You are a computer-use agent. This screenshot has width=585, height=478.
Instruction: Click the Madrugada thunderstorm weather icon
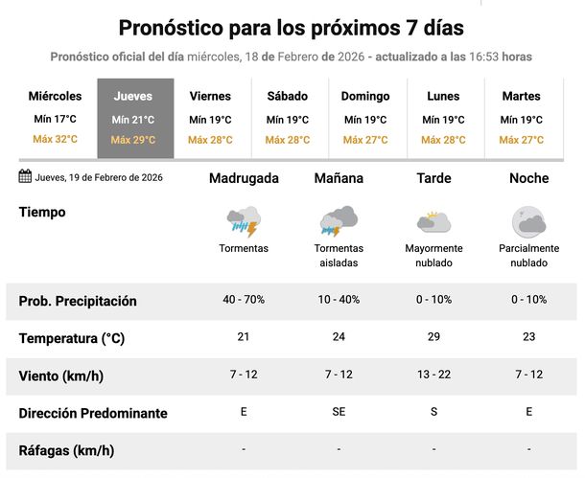click(x=244, y=221)
